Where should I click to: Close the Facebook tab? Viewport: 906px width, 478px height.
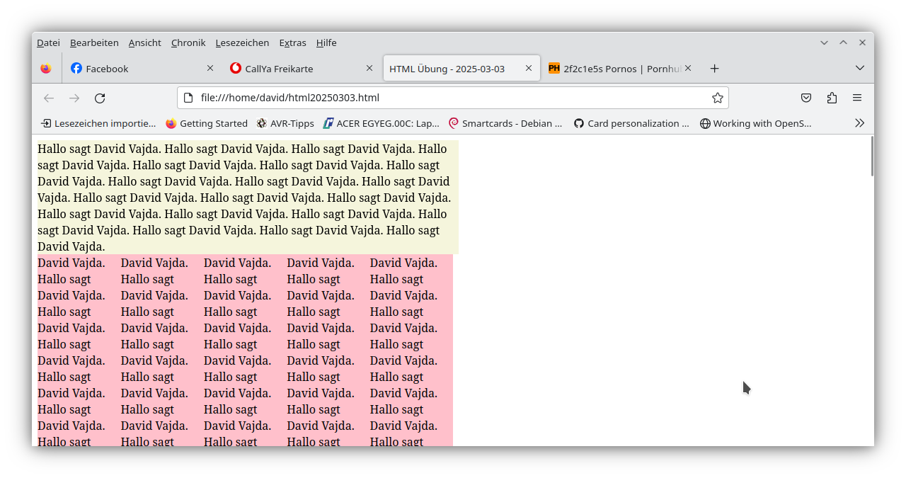click(210, 69)
